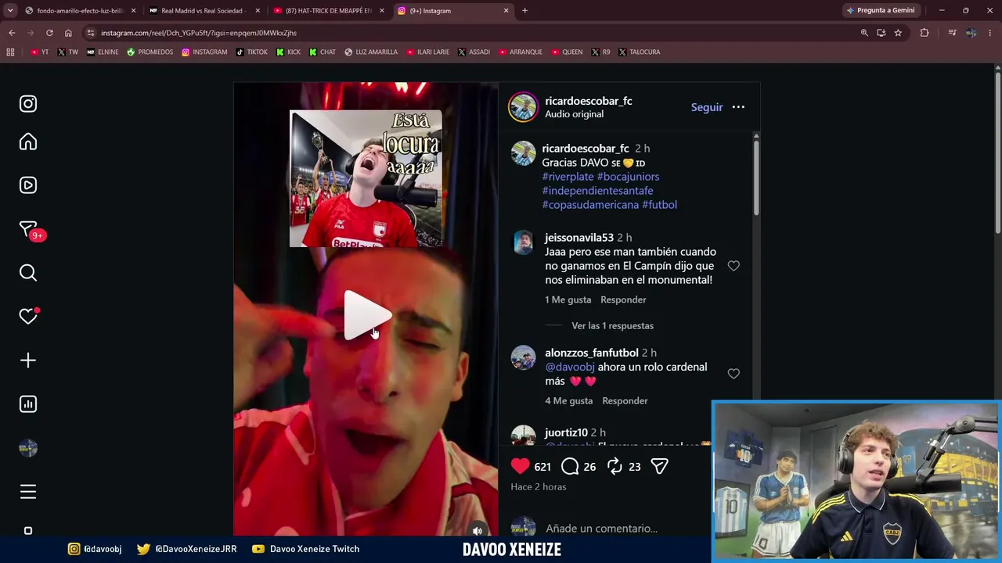
Task: Open the media controls music icon
Action: (x=952, y=33)
